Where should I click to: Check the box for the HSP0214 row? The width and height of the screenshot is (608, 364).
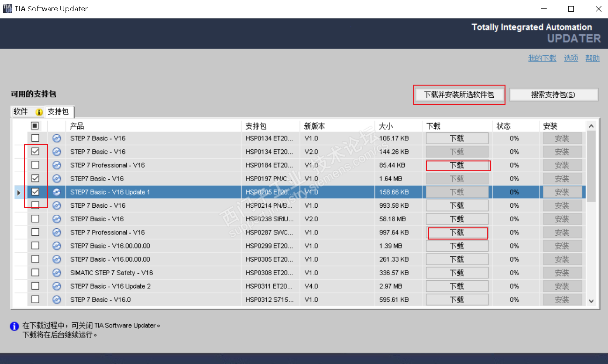35,205
